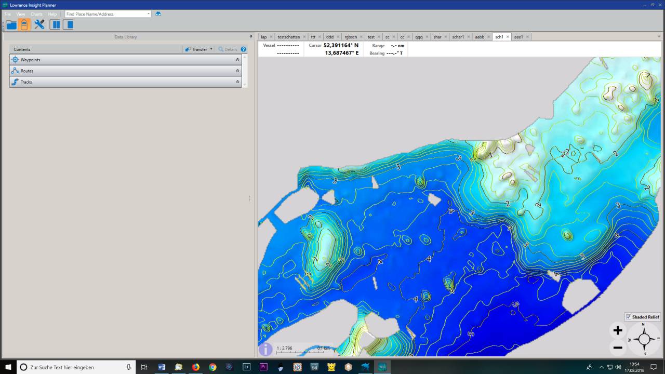Click the Find Place Name/Address field

[106, 14]
